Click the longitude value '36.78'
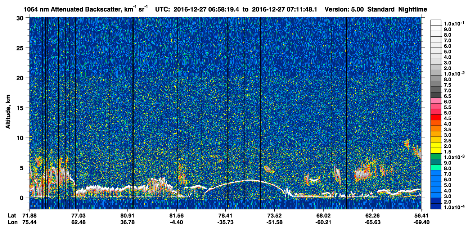The height and width of the screenshot is (240, 468). 127,222
